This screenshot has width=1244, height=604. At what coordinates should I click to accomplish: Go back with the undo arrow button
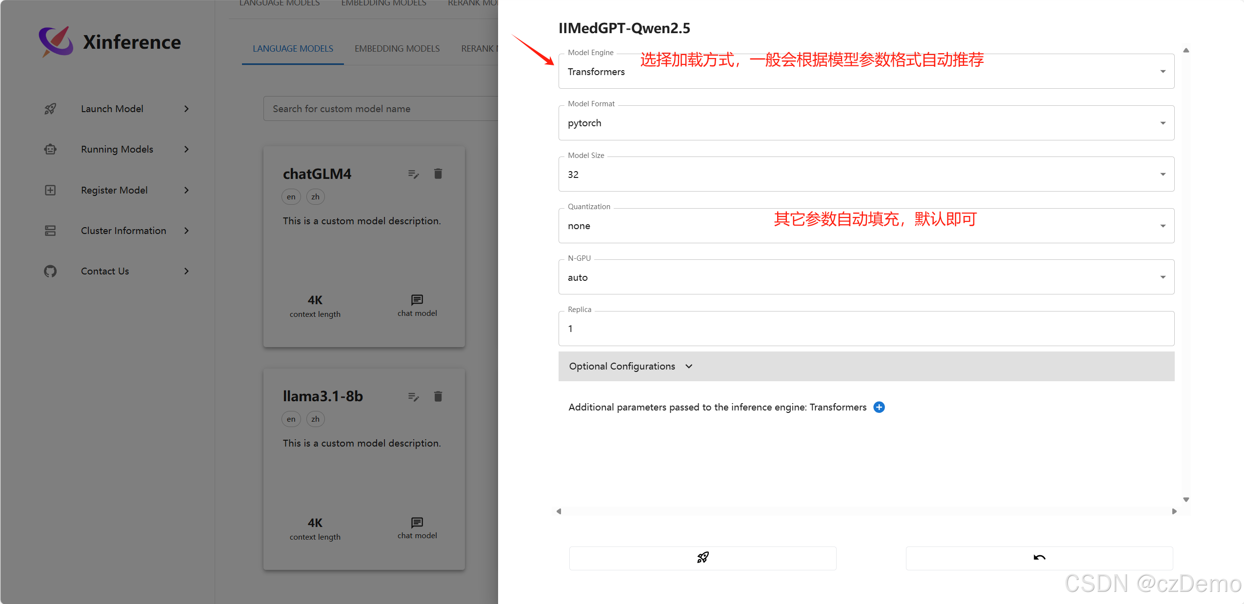1039,558
